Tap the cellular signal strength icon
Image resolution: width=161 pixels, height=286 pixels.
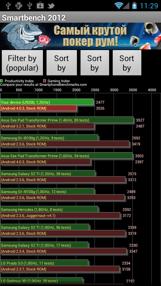pos(126,6)
